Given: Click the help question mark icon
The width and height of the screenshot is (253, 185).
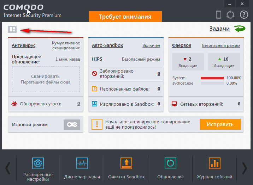Looking at the screenshot, I should pyautogui.click(x=244, y=15).
